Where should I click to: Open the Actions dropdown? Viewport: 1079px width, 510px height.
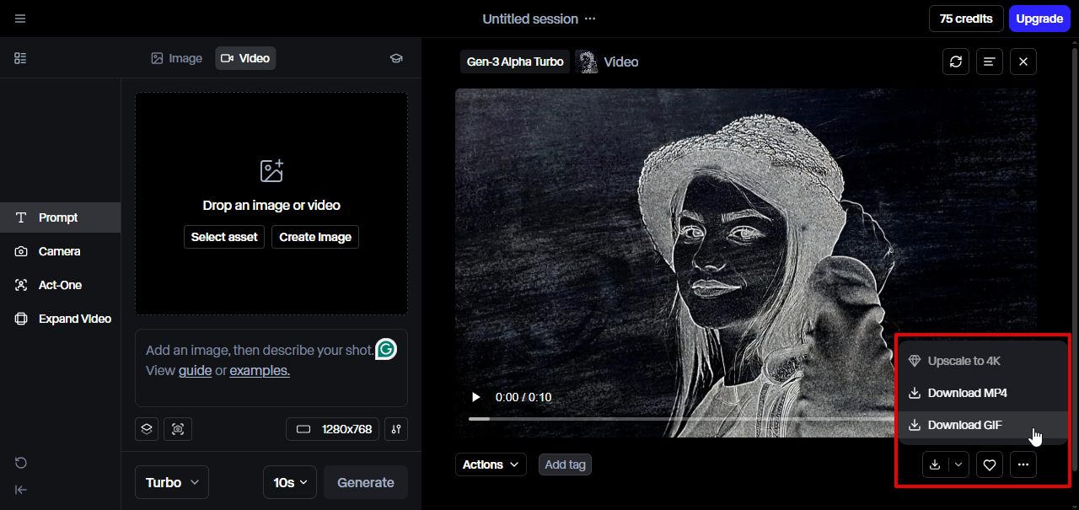point(491,464)
